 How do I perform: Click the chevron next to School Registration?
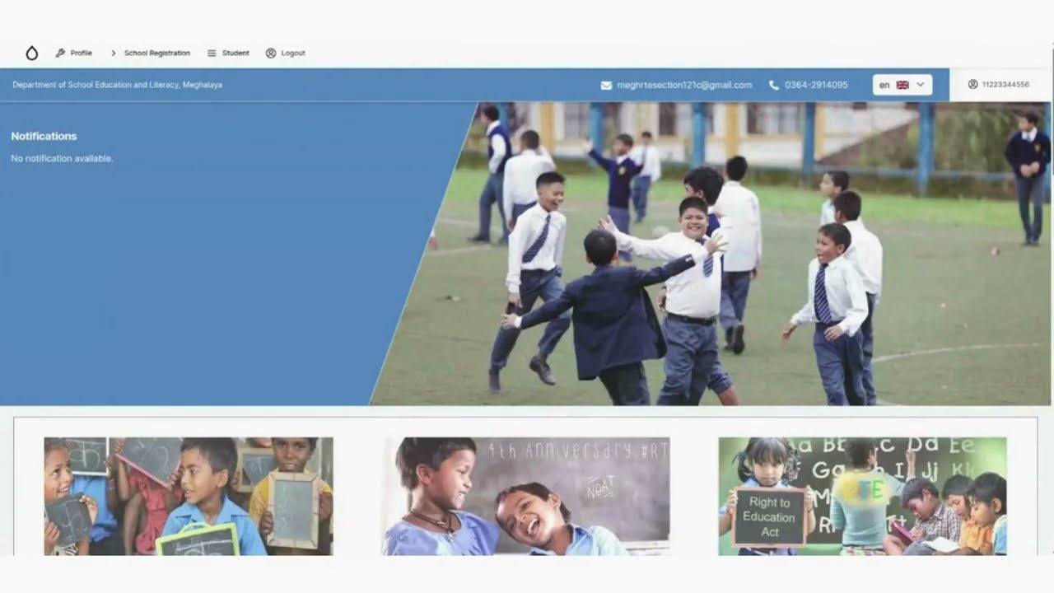point(114,53)
